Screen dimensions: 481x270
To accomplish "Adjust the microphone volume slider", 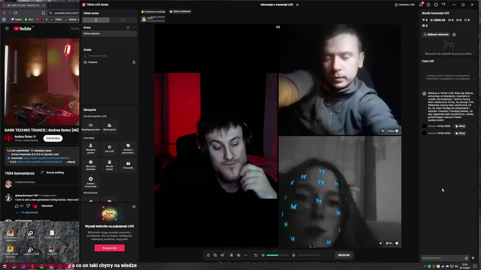I will point(309,255).
